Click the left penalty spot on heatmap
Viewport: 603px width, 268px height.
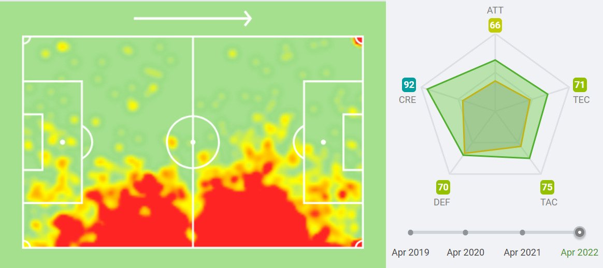(62, 142)
